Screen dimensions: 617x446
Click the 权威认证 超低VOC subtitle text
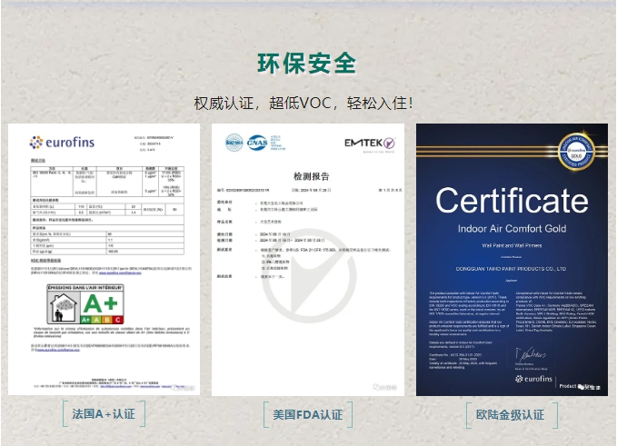(x=308, y=103)
